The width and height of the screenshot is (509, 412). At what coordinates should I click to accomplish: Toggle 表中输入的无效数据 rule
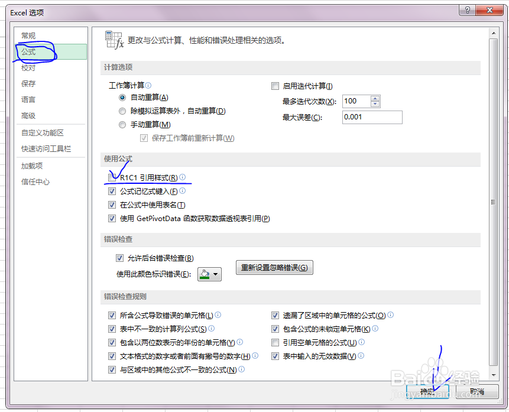coord(275,356)
